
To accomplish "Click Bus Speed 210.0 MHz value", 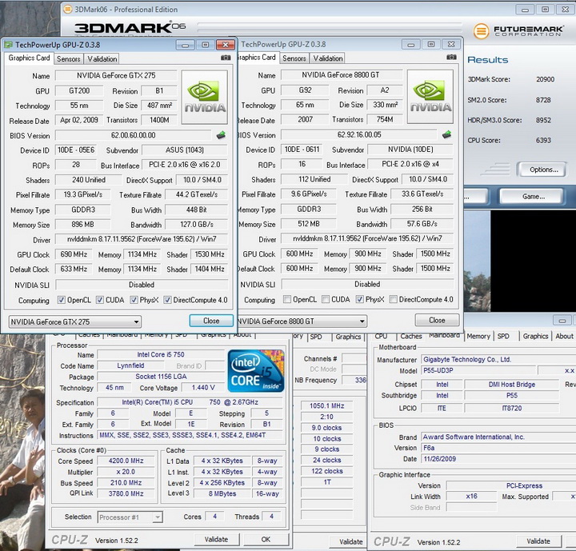I will coord(126,483).
